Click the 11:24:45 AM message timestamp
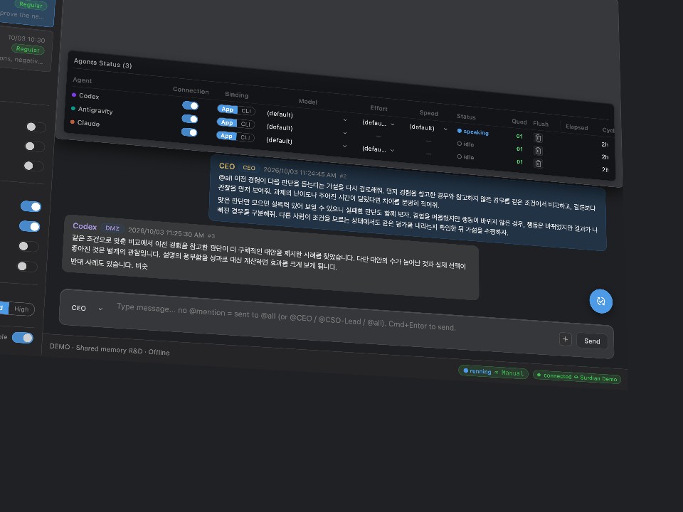Viewport: 683px width, 512px height. point(300,172)
